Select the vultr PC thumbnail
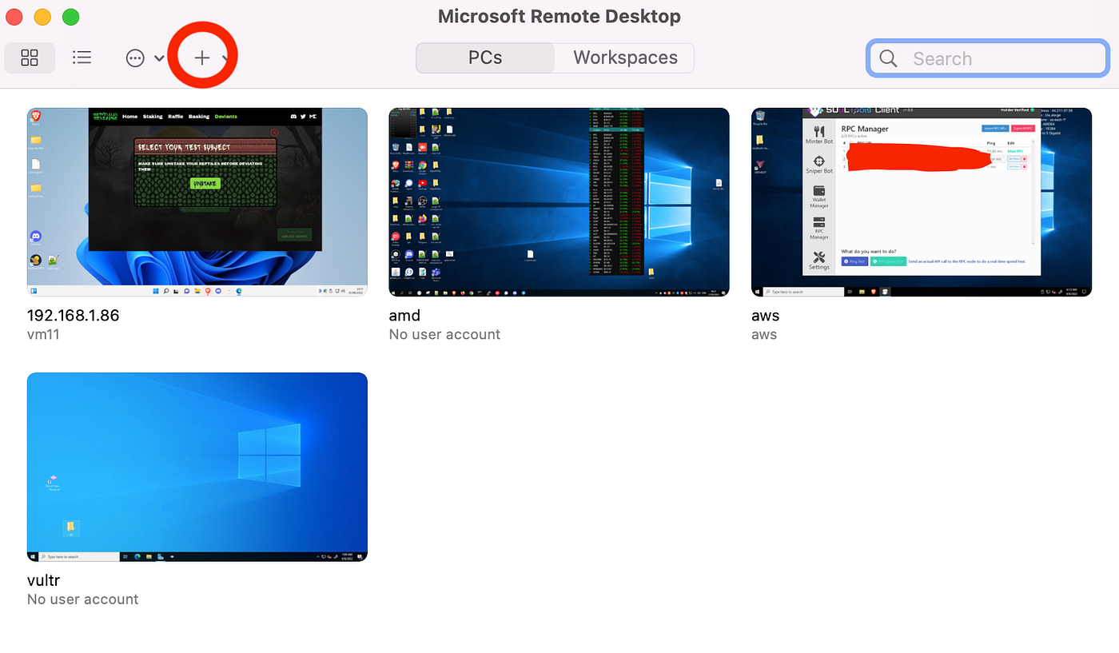Screen dimensions: 1119x653 click(197, 467)
